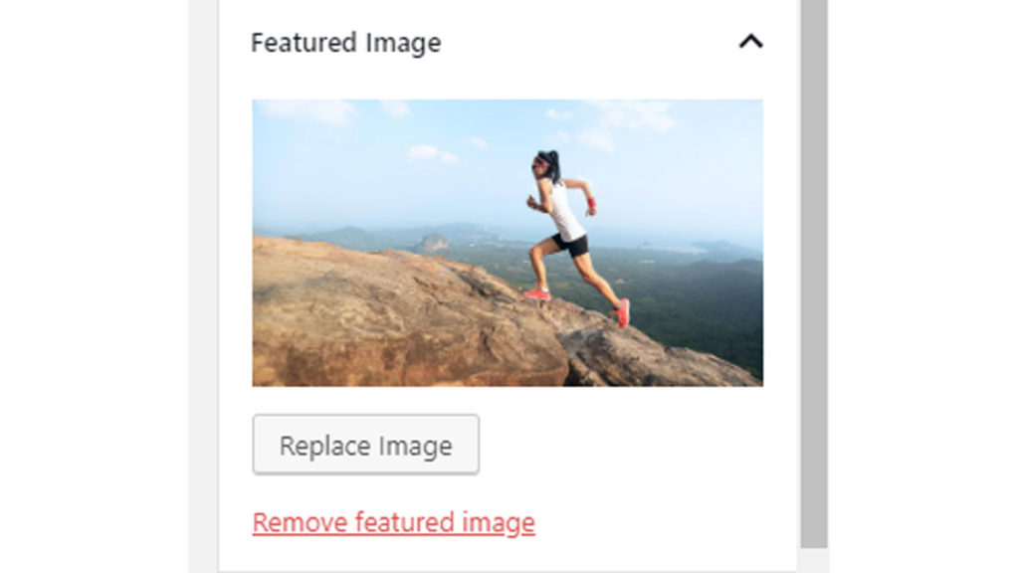The height and width of the screenshot is (573, 1019).
Task: Toggle the Featured Image section arrow
Action: point(750,42)
